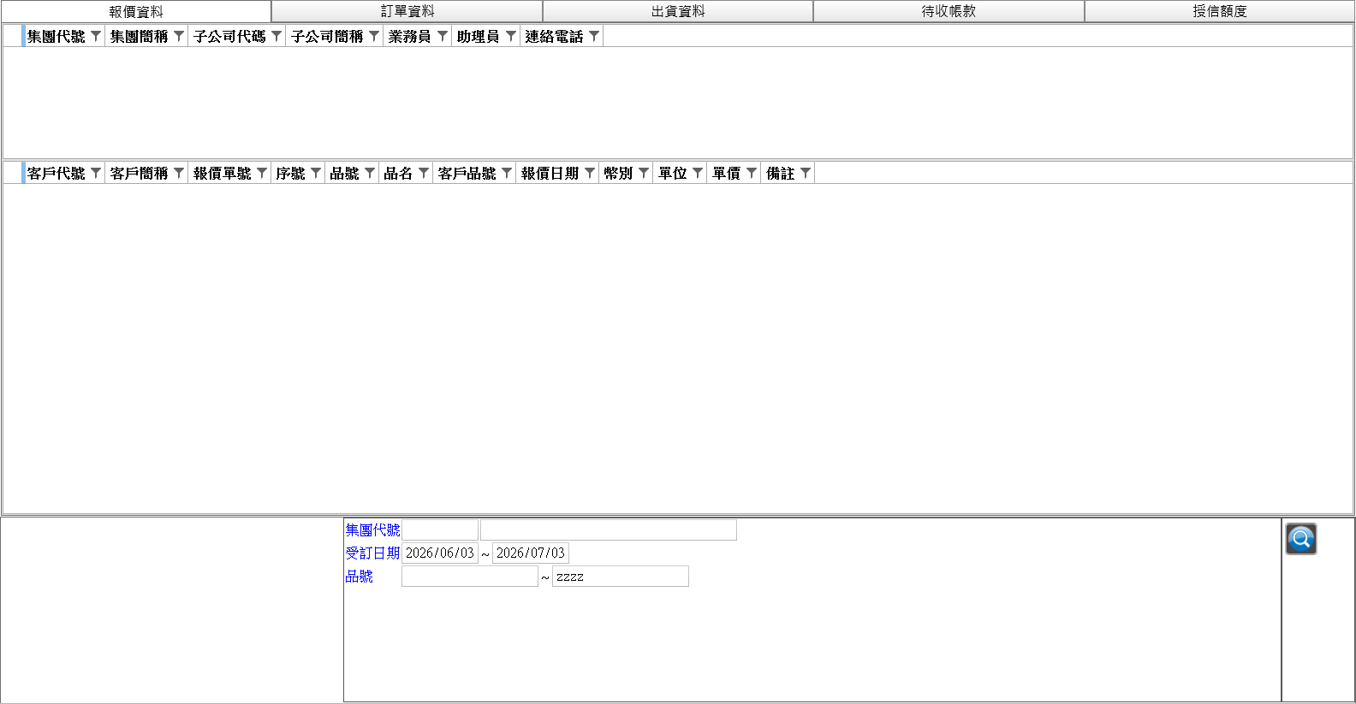The width and height of the screenshot is (1356, 704).
Task: Open filter for 集團代號 column
Action: pos(96,36)
